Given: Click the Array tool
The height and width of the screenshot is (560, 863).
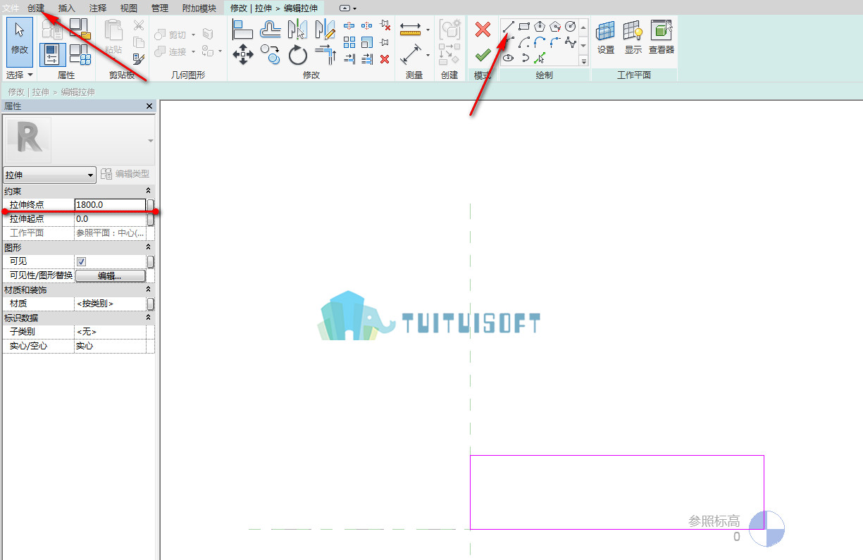Looking at the screenshot, I should click(x=349, y=42).
